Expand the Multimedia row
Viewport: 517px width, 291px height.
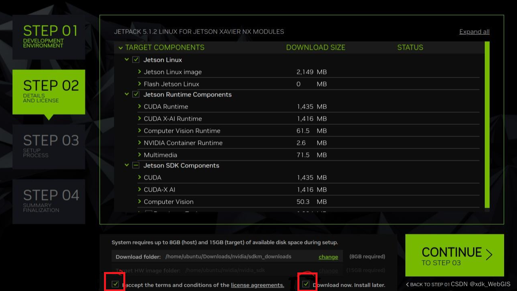point(139,155)
